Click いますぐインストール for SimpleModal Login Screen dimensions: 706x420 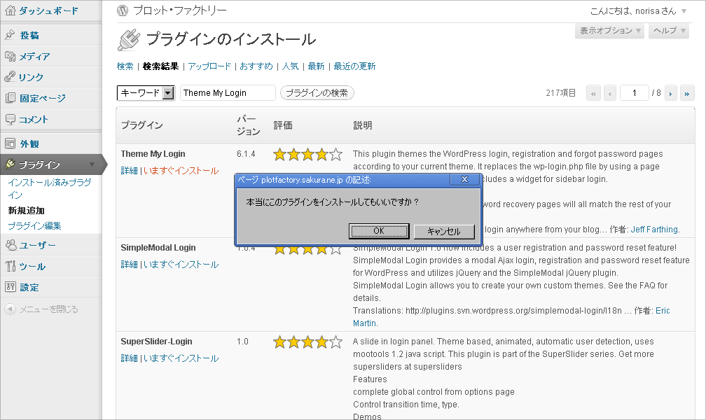click(181, 264)
